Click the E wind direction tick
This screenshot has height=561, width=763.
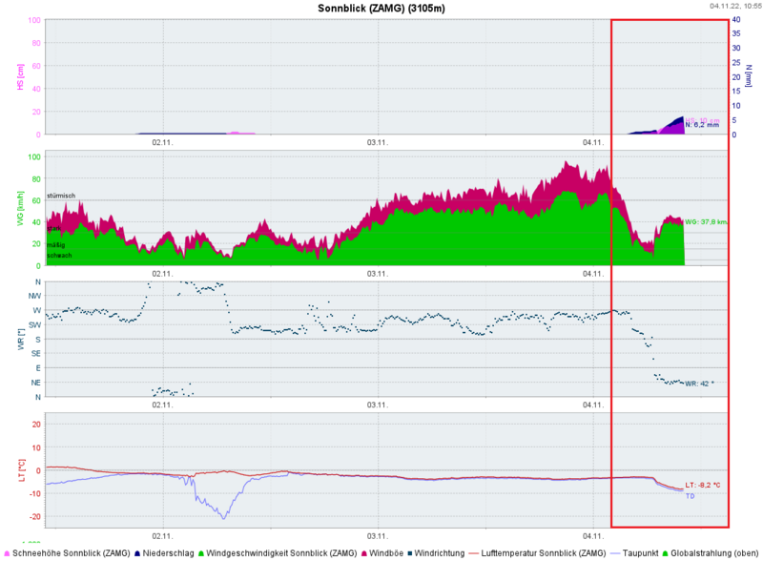click(38, 368)
